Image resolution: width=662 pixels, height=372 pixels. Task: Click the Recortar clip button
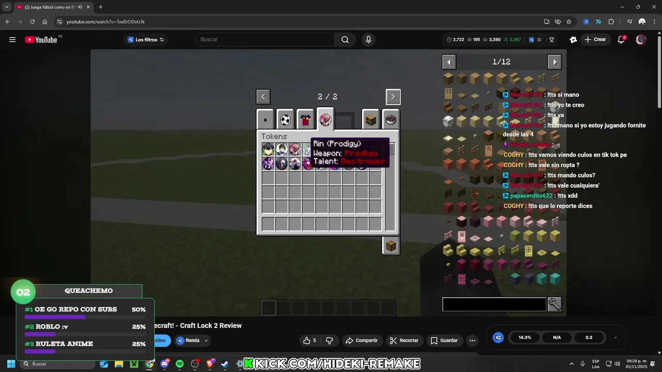404,340
